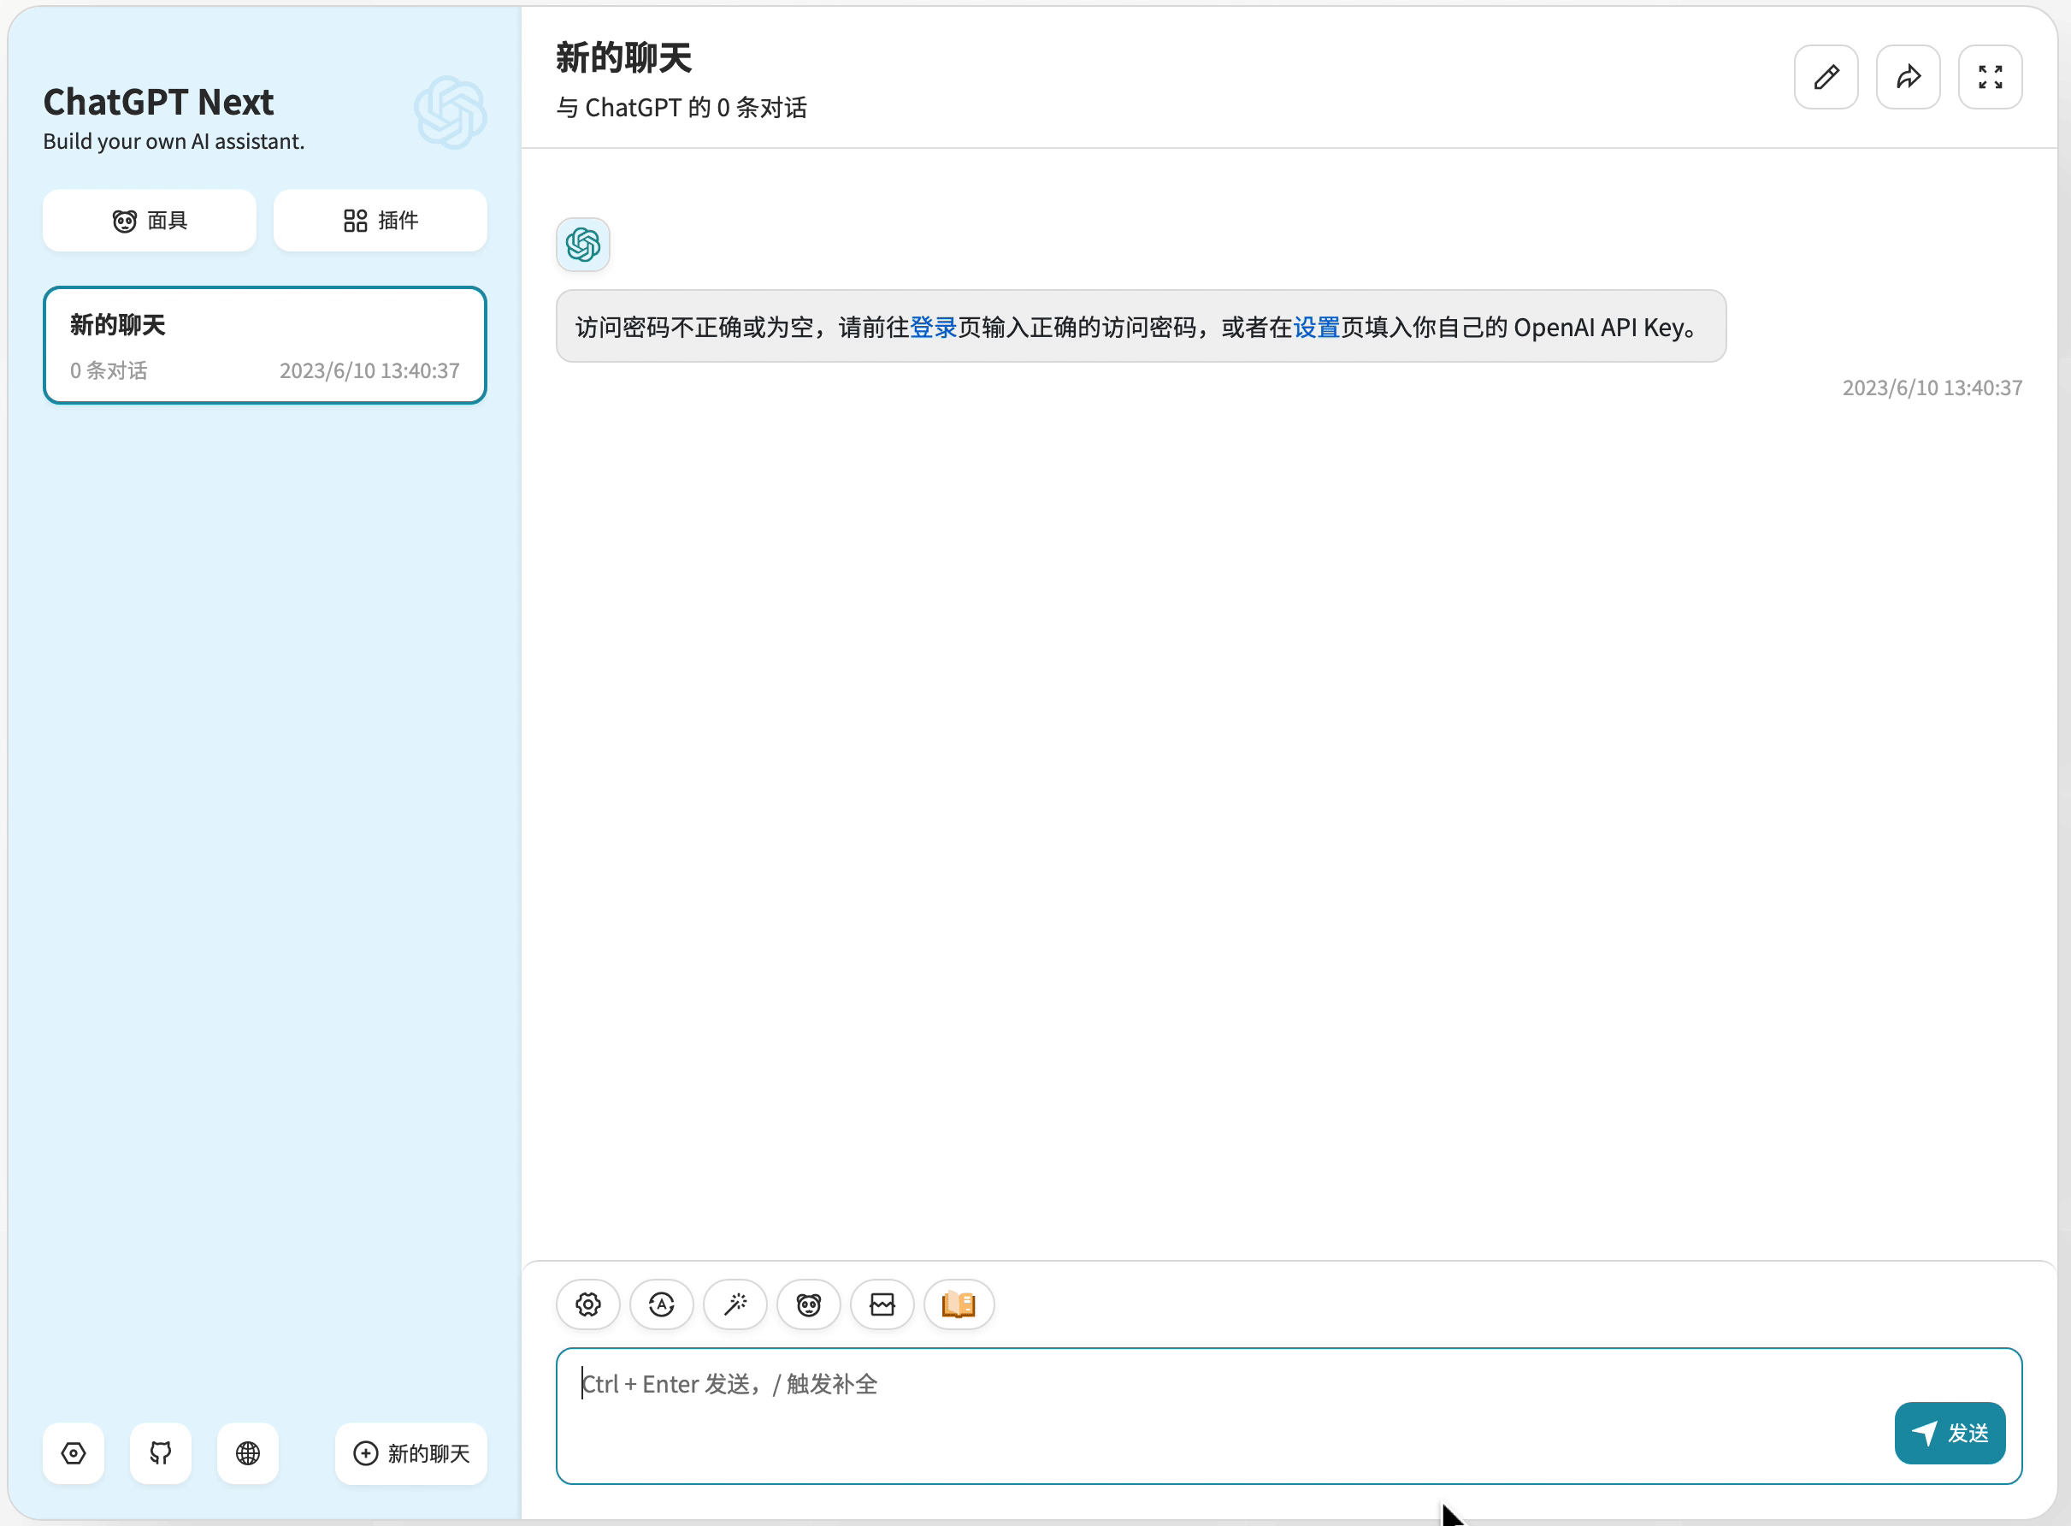
Task: Click the share conversation arrow icon
Action: [x=1908, y=77]
